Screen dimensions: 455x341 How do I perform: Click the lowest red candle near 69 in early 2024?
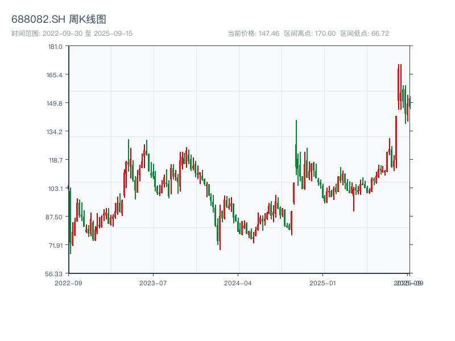(x=220, y=227)
